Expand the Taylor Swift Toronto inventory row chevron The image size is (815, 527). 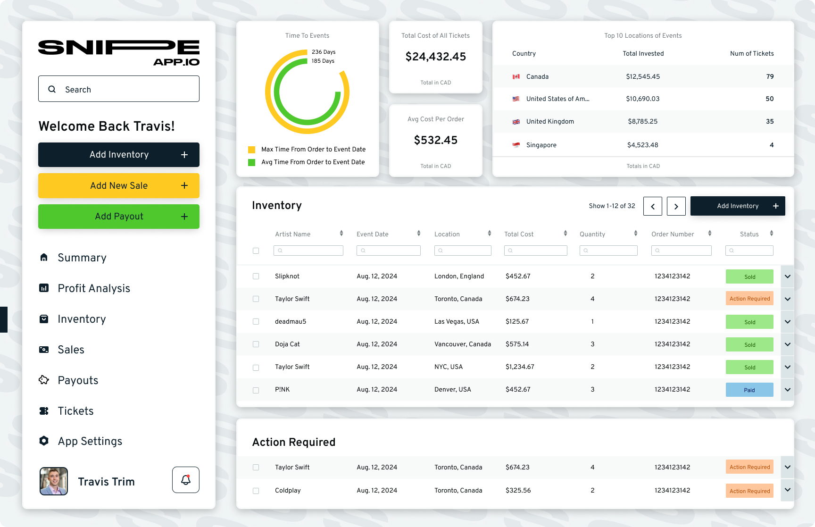click(788, 299)
